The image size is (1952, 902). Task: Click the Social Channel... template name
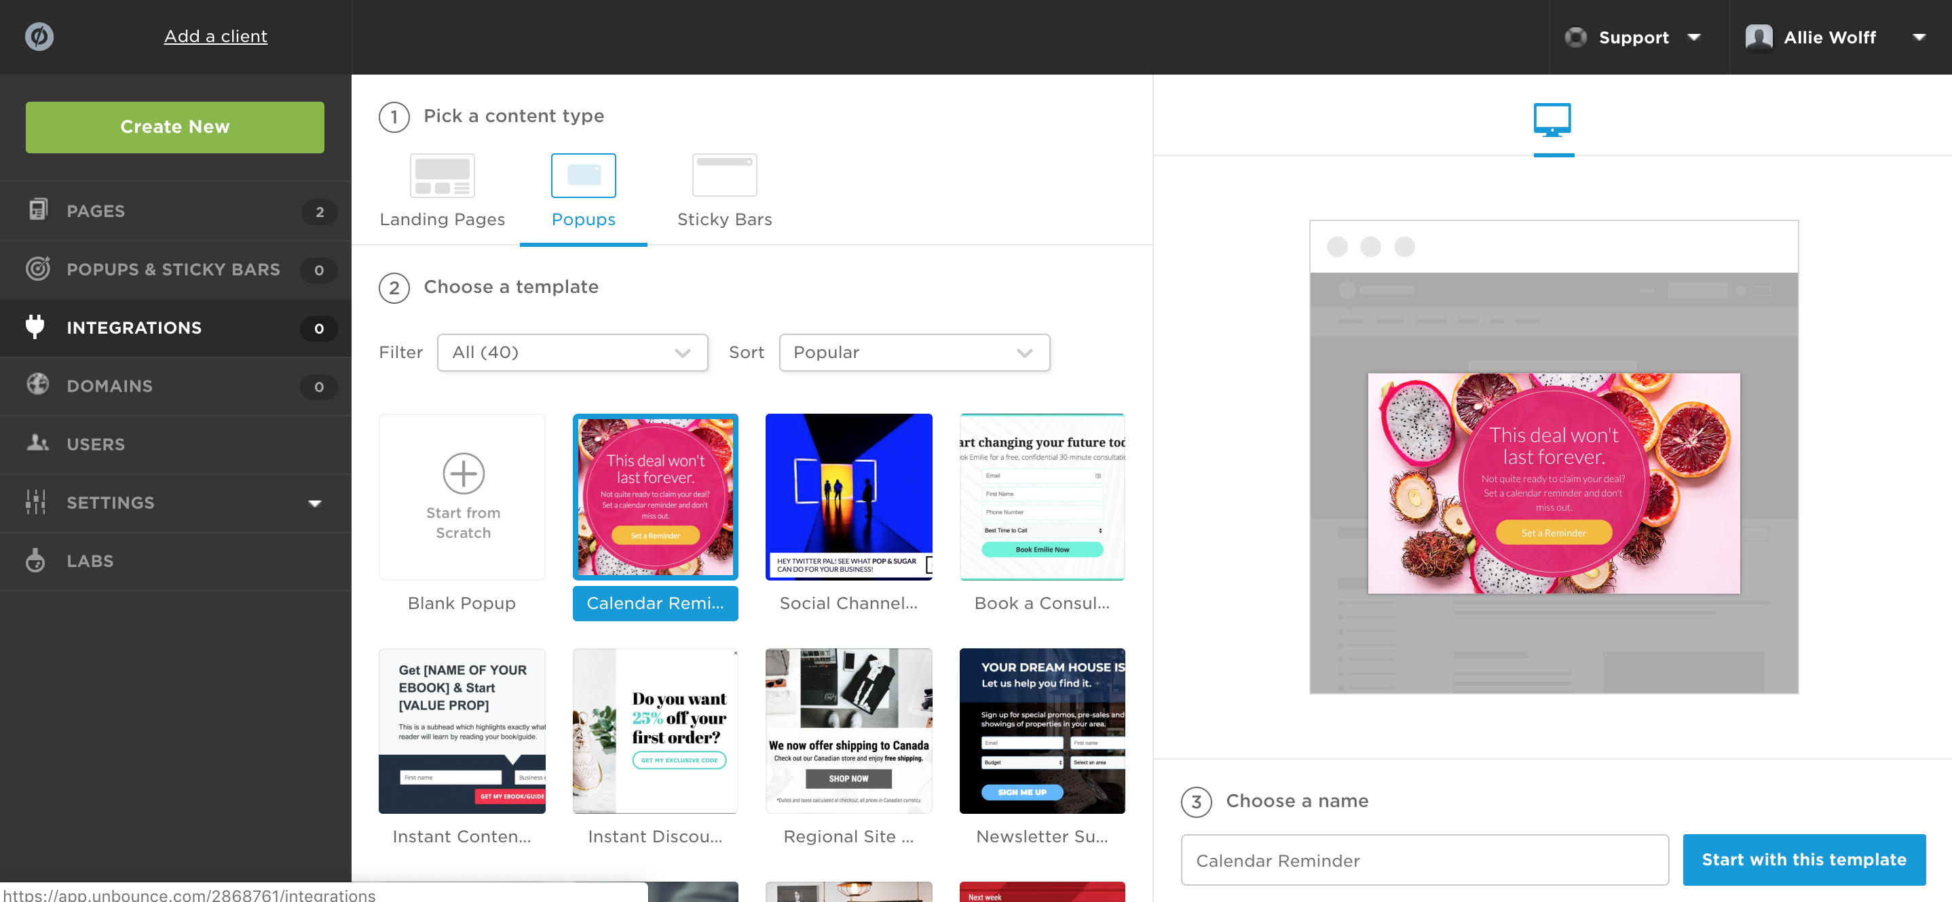848,604
